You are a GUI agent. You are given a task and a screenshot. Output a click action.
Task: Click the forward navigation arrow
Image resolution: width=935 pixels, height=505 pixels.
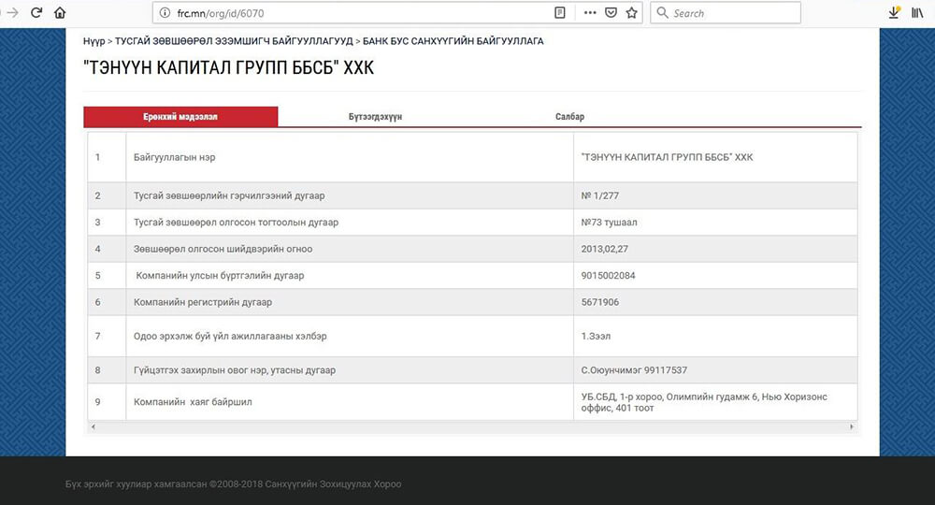click(x=12, y=13)
